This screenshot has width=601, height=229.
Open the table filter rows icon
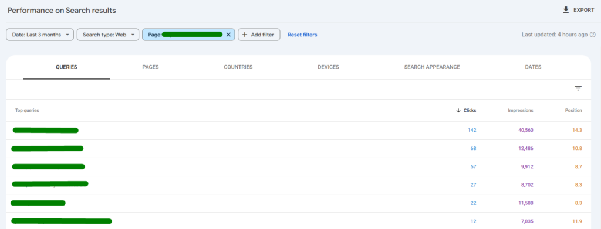pos(578,88)
